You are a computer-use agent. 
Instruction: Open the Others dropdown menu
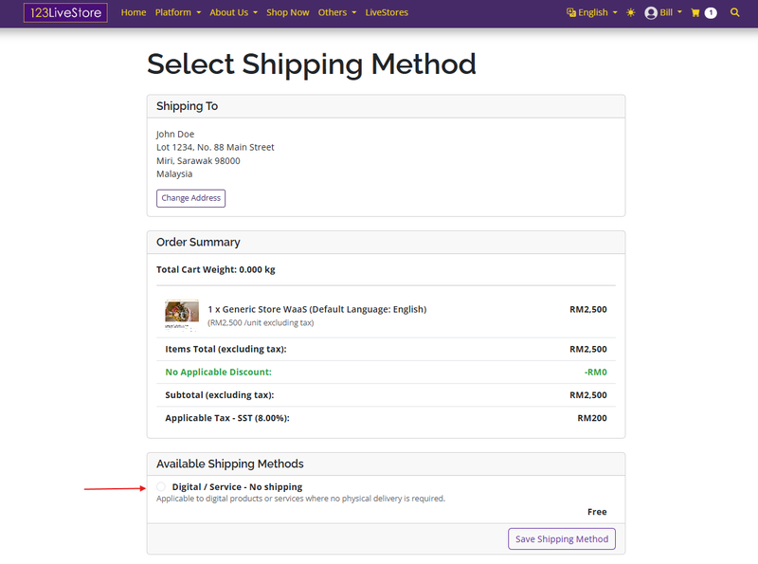click(336, 13)
